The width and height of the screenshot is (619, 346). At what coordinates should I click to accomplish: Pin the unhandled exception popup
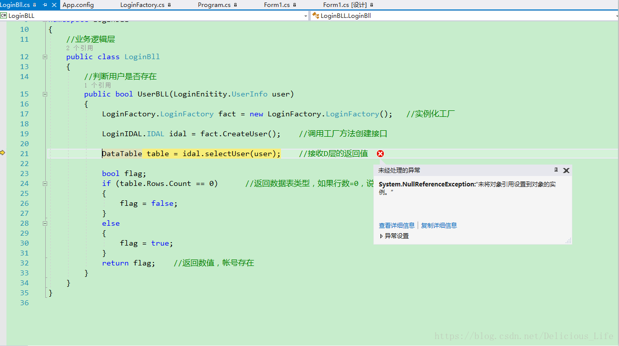556,170
